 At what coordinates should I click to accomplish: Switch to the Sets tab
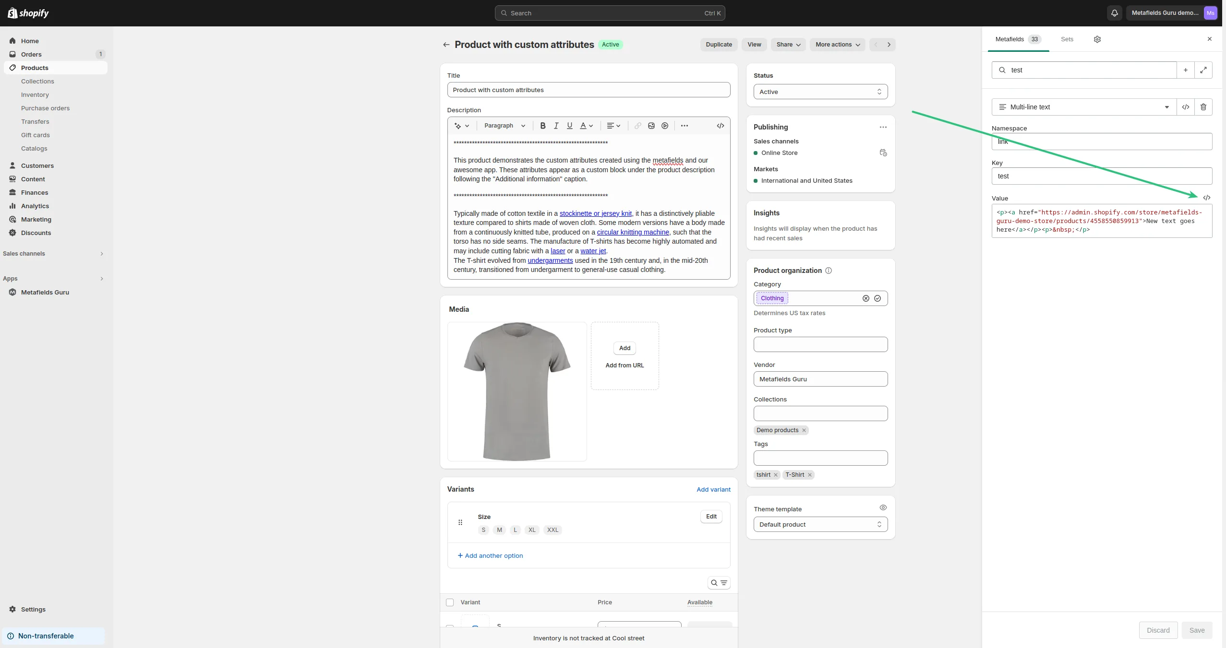click(1067, 39)
